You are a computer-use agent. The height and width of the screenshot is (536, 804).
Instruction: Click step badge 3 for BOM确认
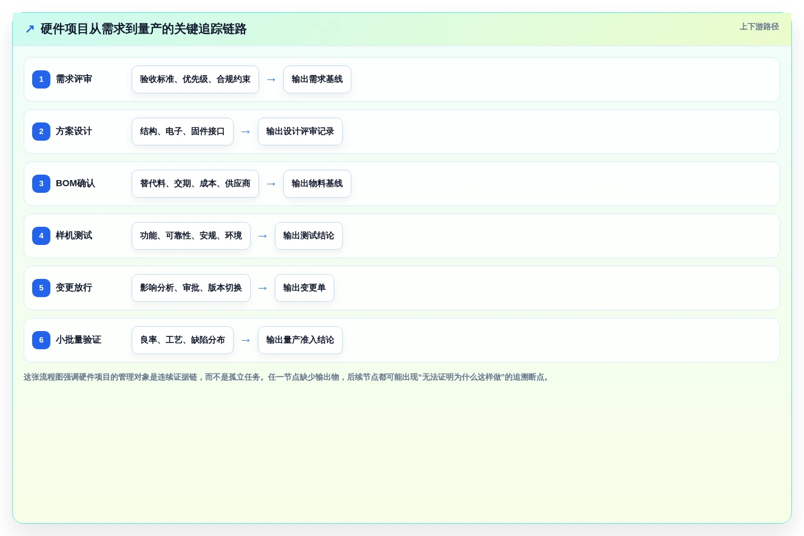(41, 184)
